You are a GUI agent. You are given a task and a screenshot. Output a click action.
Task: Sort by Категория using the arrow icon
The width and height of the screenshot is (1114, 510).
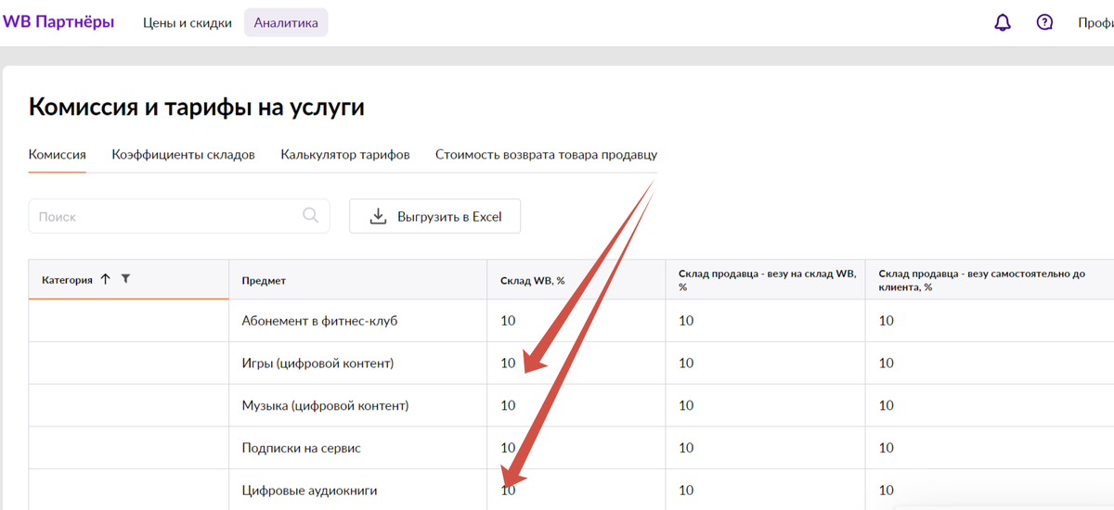(x=105, y=279)
